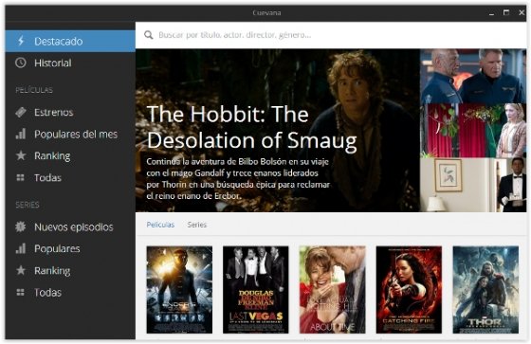The width and height of the screenshot is (531, 344).
Task: Open the Ender's Game movie poster
Action: (x=179, y=290)
